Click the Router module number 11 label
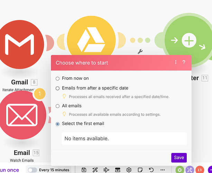Viewport: 212px width, 173px height. (205, 78)
